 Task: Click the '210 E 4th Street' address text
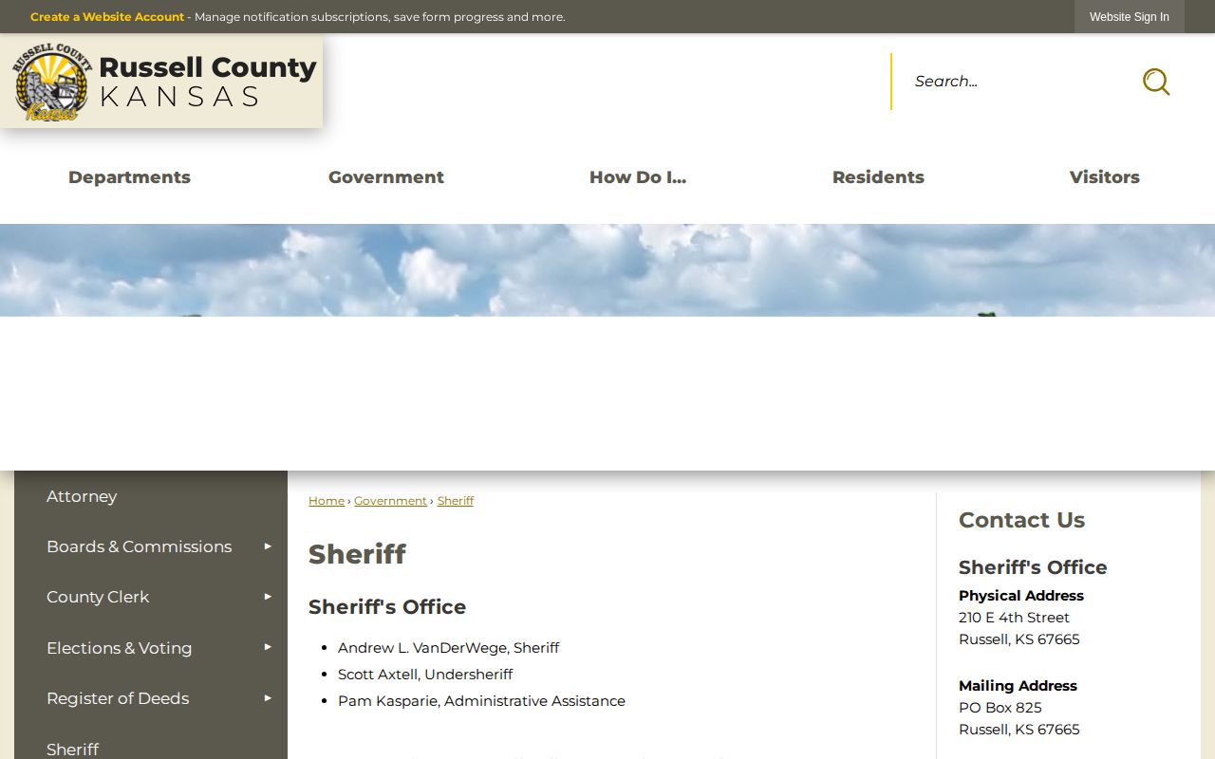point(1014,618)
